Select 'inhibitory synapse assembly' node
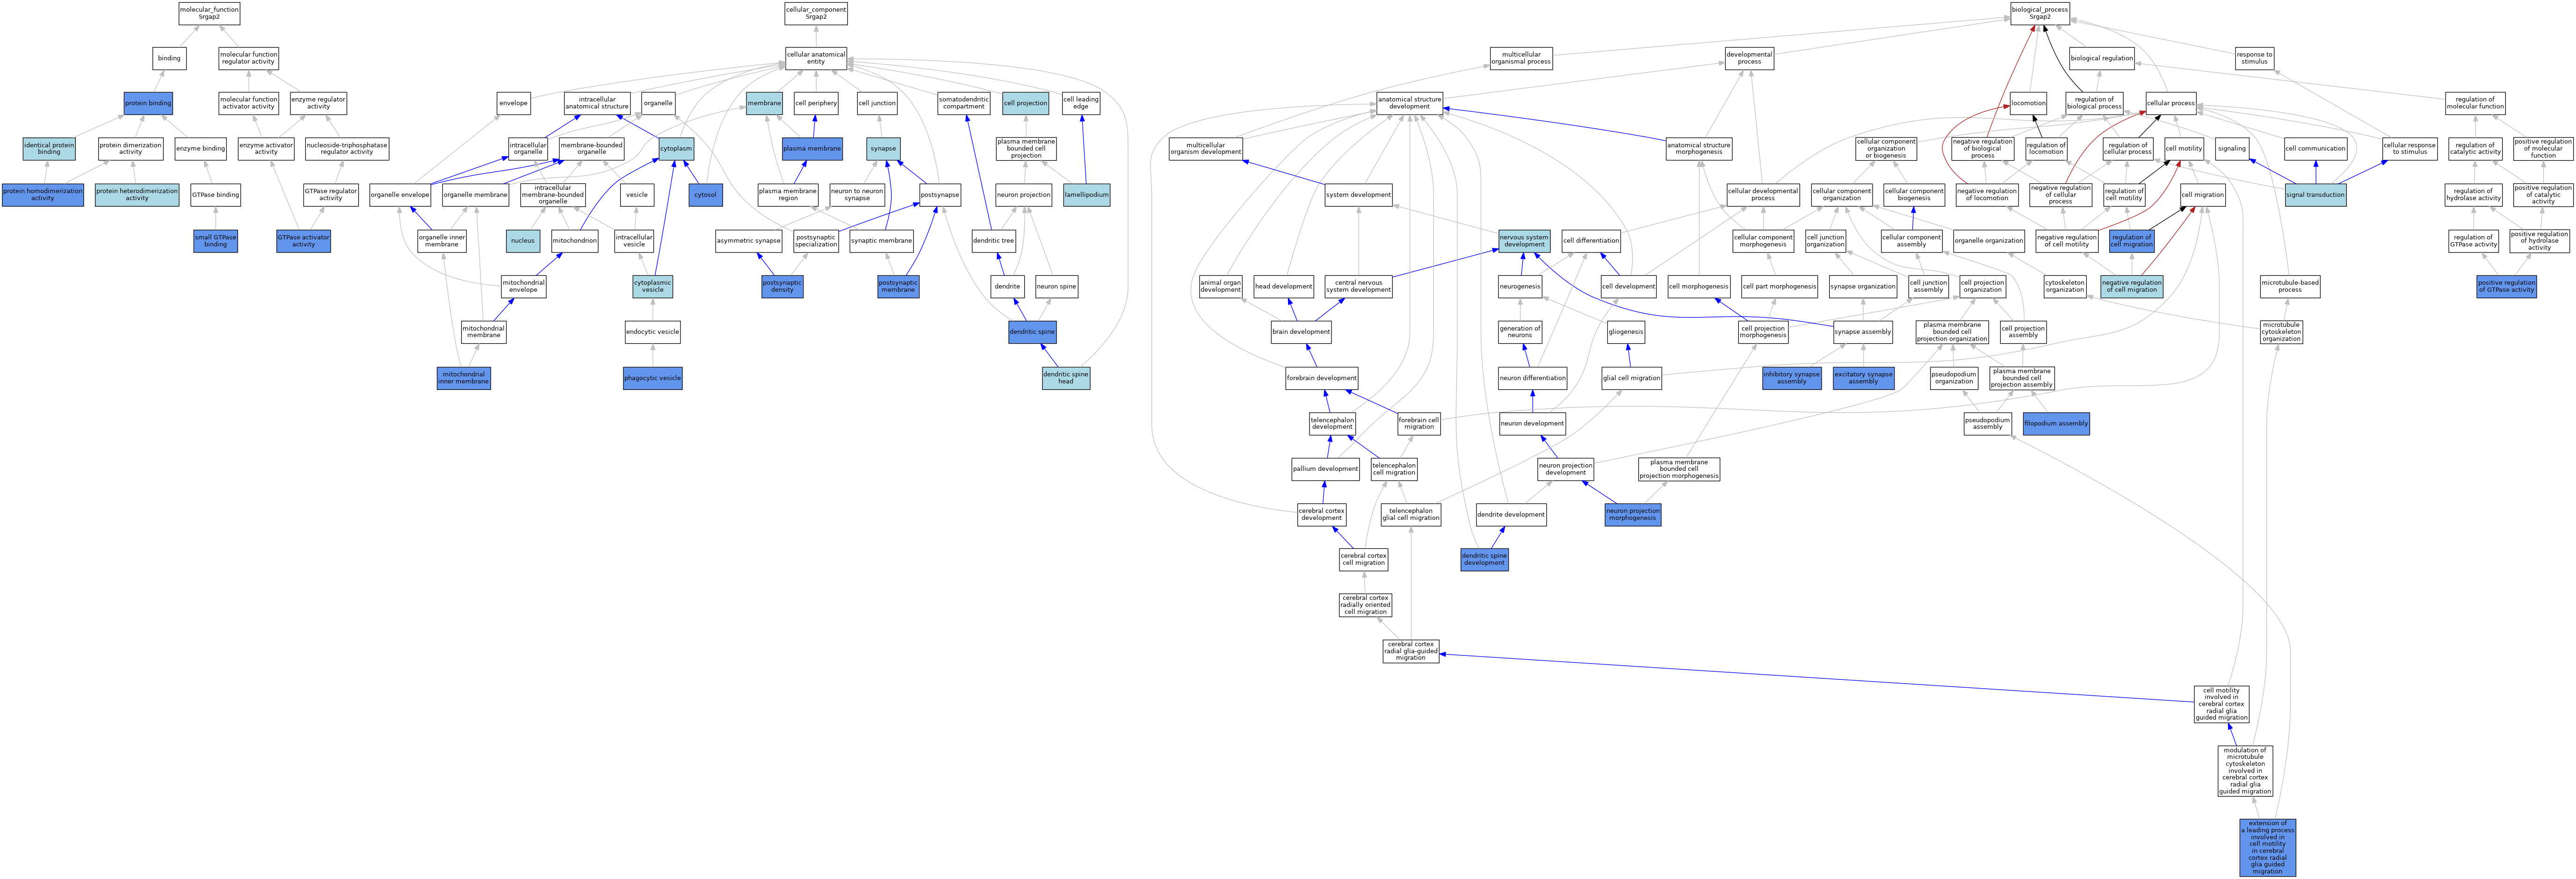The image size is (2576, 879). coord(1791,378)
